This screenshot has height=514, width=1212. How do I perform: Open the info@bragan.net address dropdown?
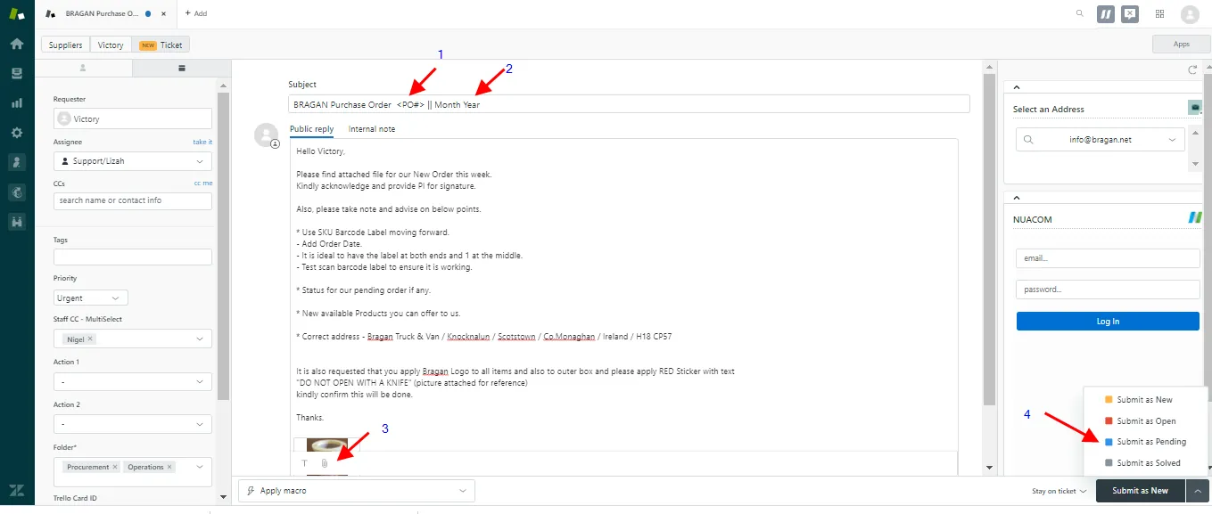(1101, 140)
